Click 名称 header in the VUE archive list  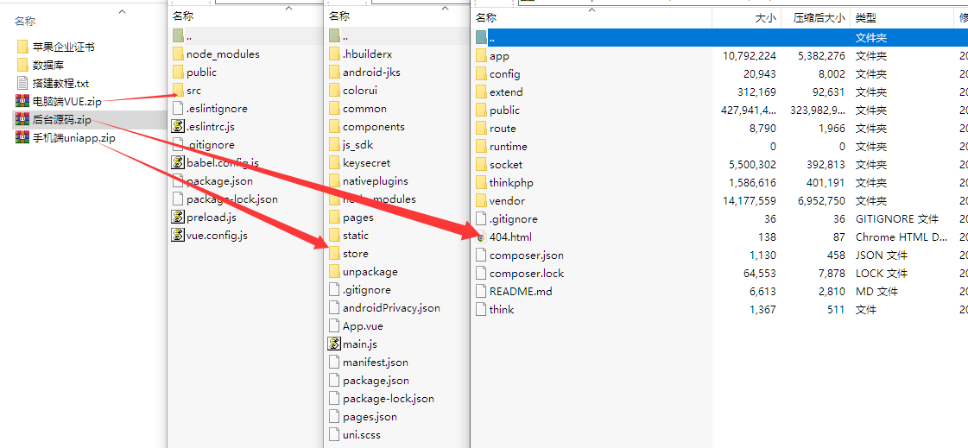pyautogui.click(x=183, y=16)
